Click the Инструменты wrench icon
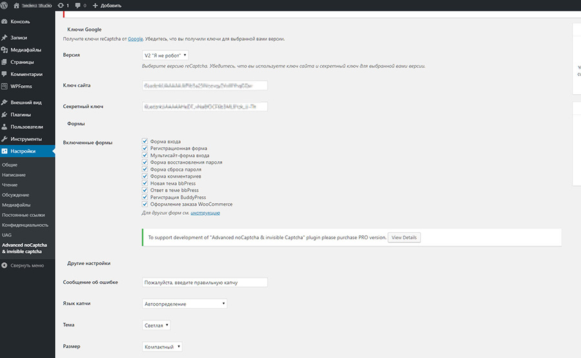Viewport: 581px width, 358px height. point(5,139)
